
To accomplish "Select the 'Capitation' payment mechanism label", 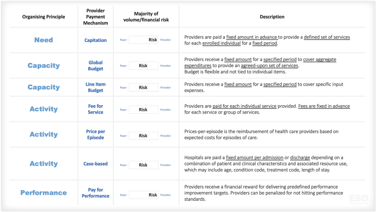I will pyautogui.click(x=95, y=40).
